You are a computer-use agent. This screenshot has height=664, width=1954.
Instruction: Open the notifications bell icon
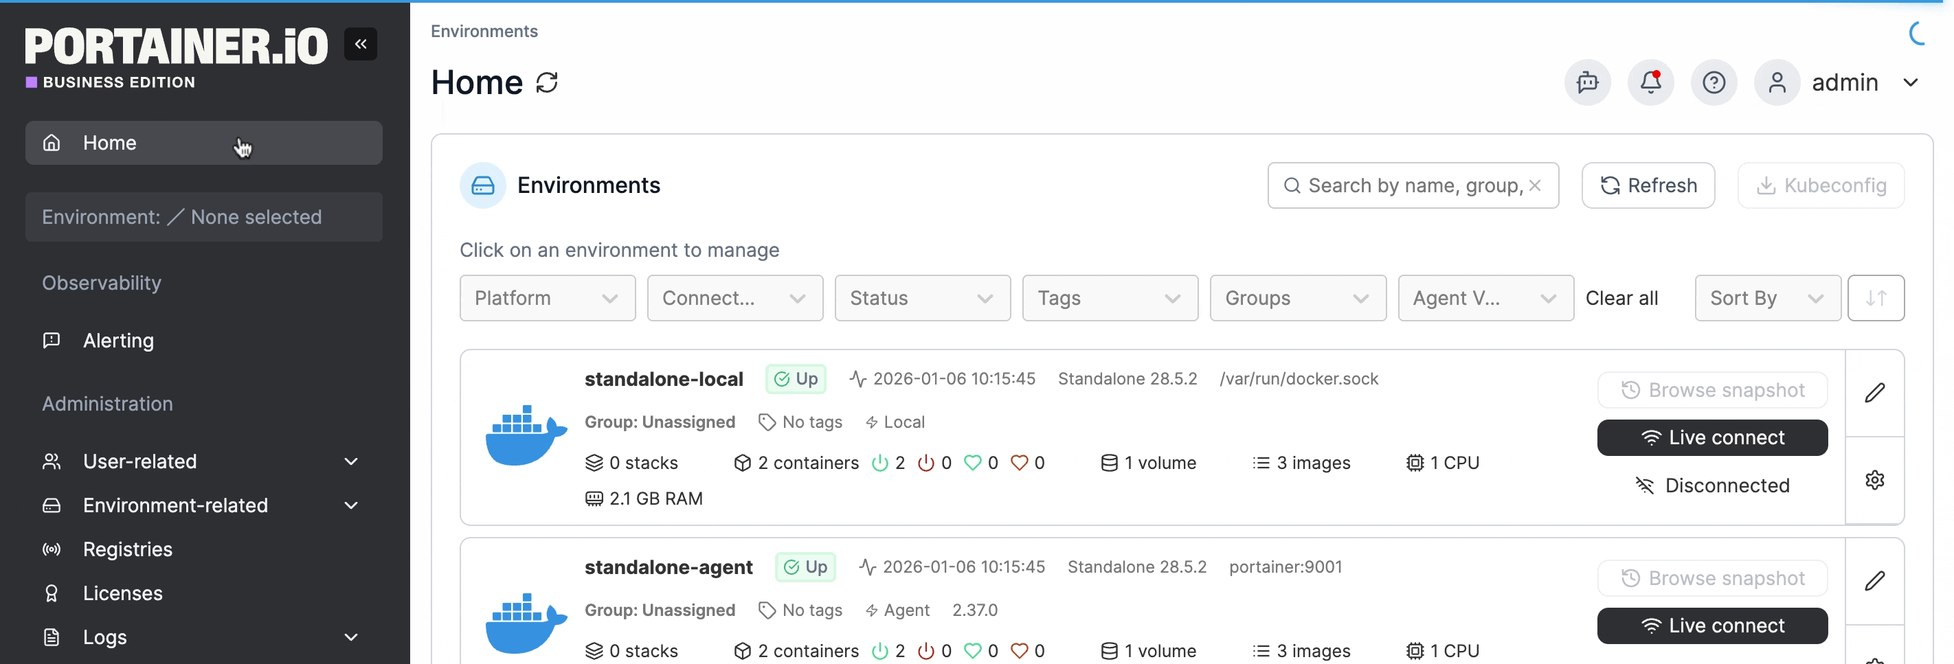(1650, 82)
